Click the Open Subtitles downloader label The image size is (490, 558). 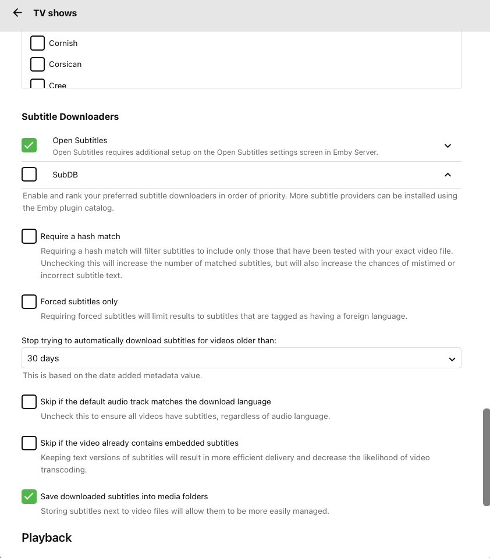click(80, 140)
